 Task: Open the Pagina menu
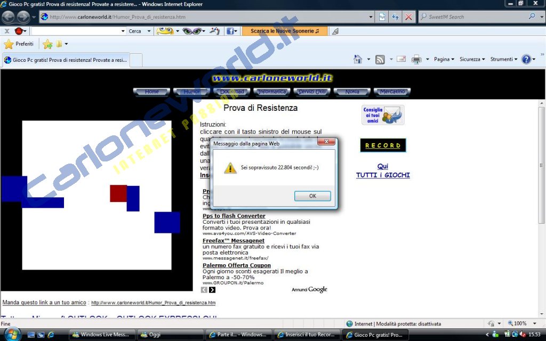point(444,59)
